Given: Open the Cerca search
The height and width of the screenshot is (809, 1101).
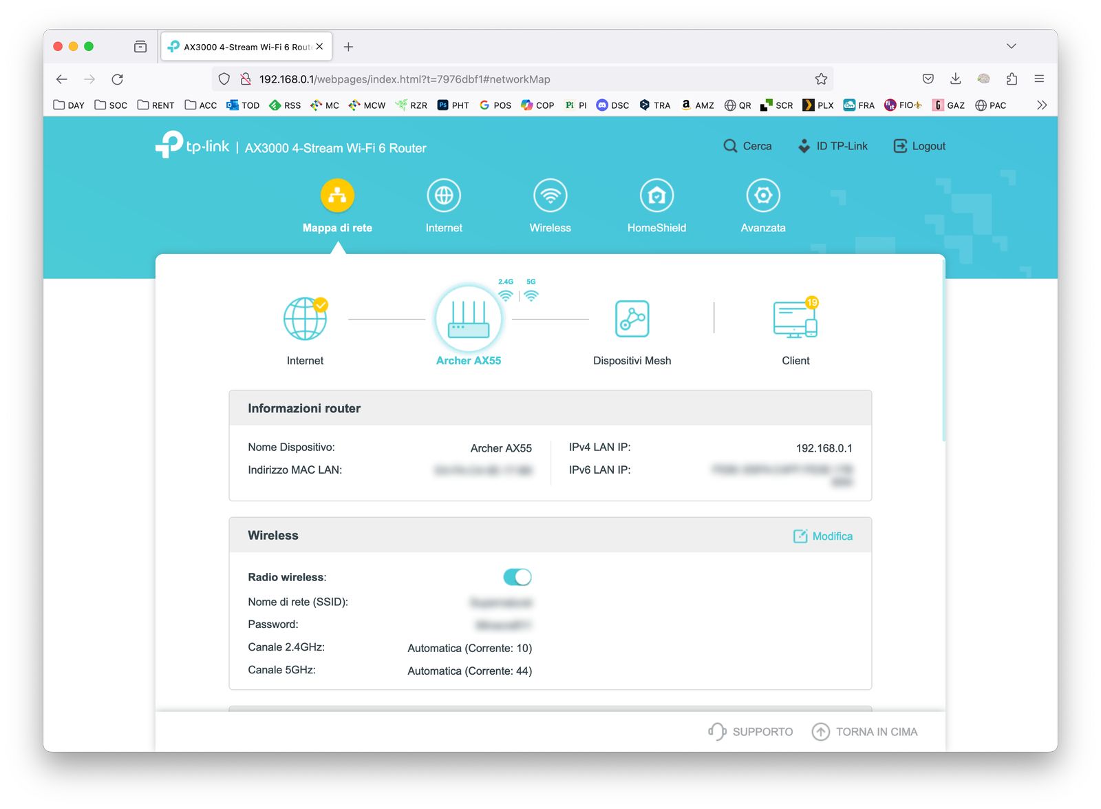Looking at the screenshot, I should point(747,146).
